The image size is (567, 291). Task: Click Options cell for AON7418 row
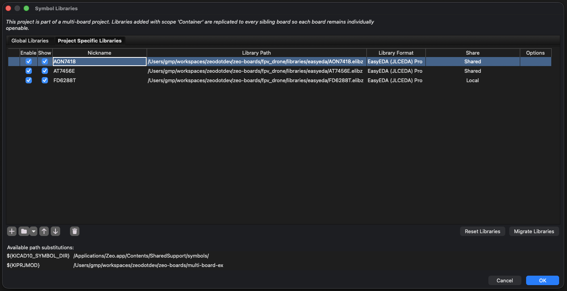536,61
